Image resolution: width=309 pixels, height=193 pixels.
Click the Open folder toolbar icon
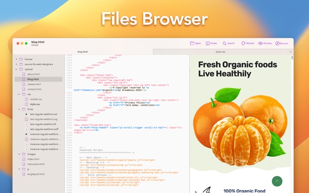(192, 43)
